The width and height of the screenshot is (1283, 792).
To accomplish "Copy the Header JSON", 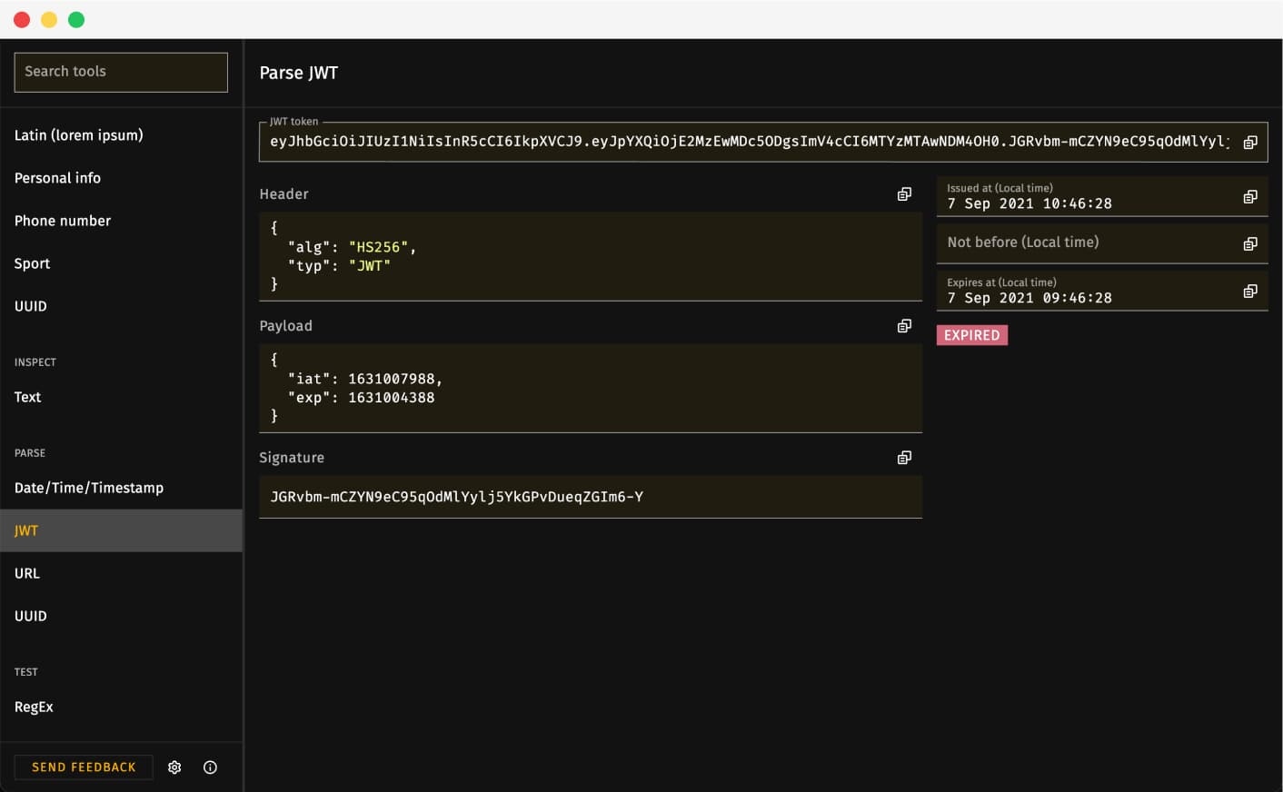I will coord(904,194).
